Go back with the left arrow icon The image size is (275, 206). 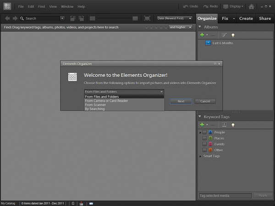coord(7,18)
